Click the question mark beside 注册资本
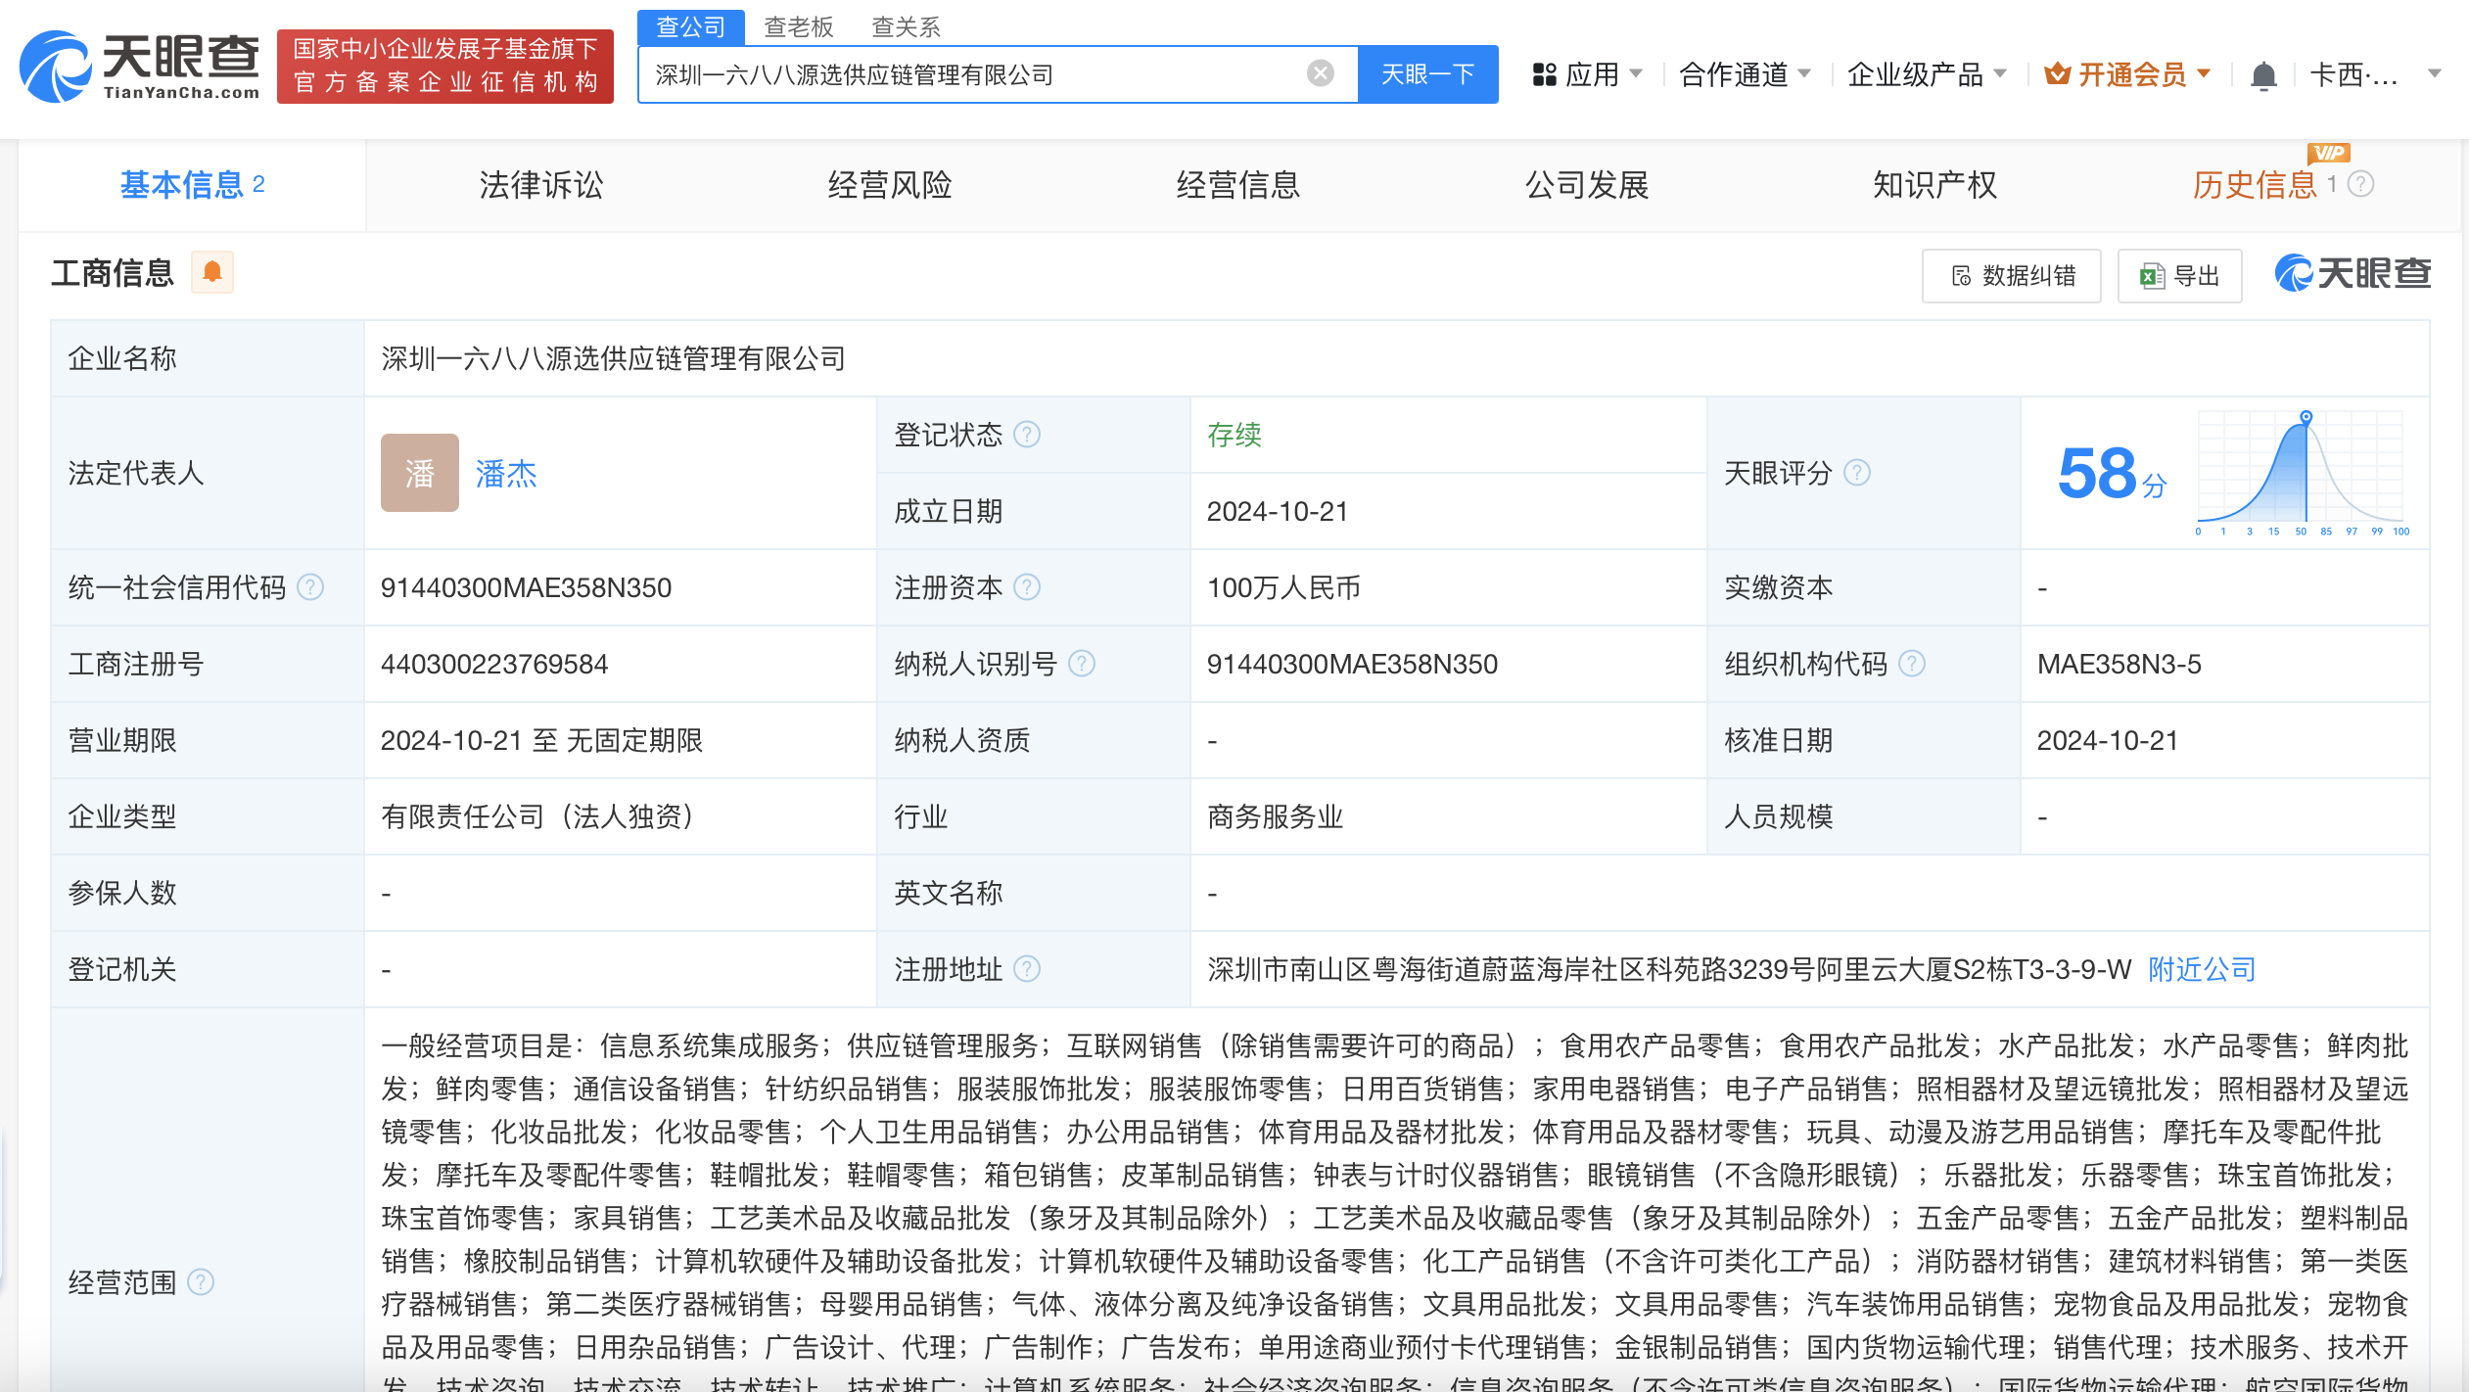Viewport: 2469px width, 1392px height. click(x=1029, y=587)
